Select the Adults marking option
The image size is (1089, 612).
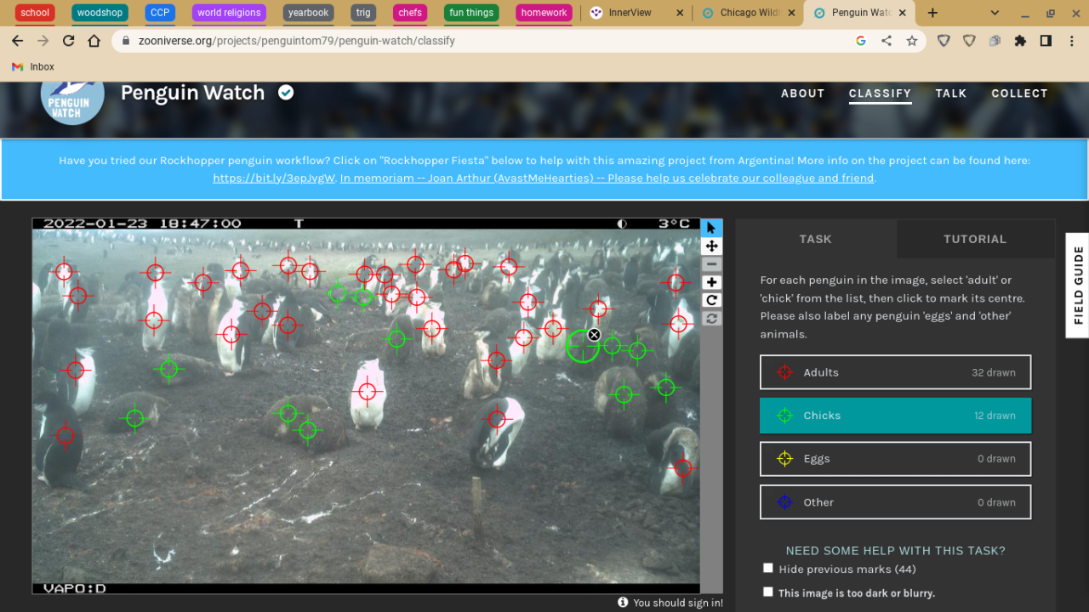coord(895,372)
